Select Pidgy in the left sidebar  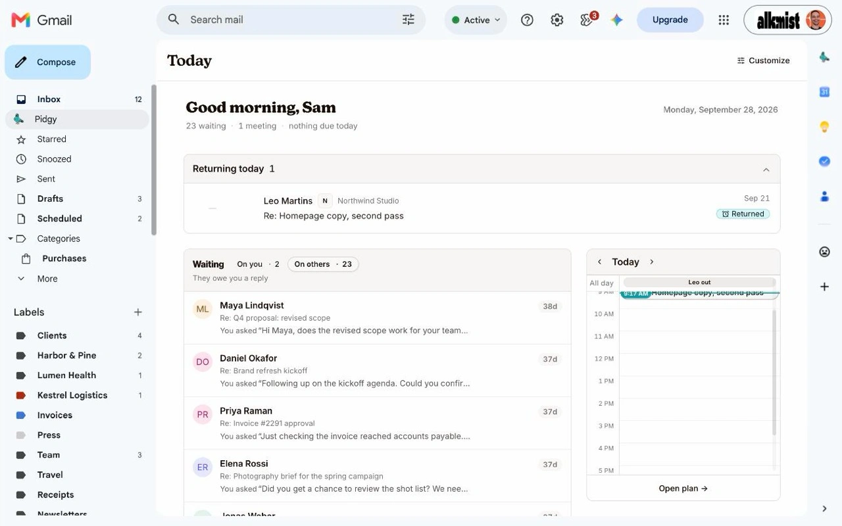[78, 119]
